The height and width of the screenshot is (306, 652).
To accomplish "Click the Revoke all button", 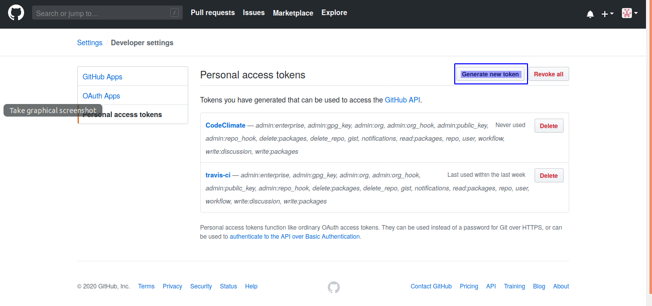I will point(548,74).
